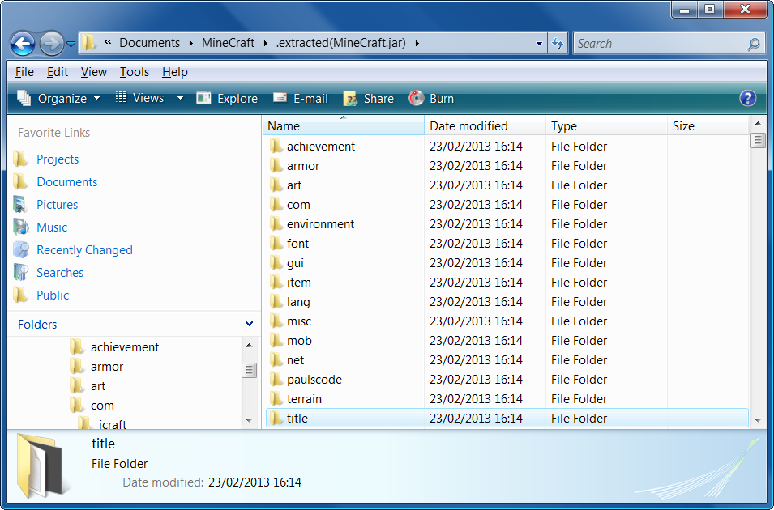Viewport: 774px width, 510px height.
Task: Click the Share toolbar button
Action: (369, 99)
